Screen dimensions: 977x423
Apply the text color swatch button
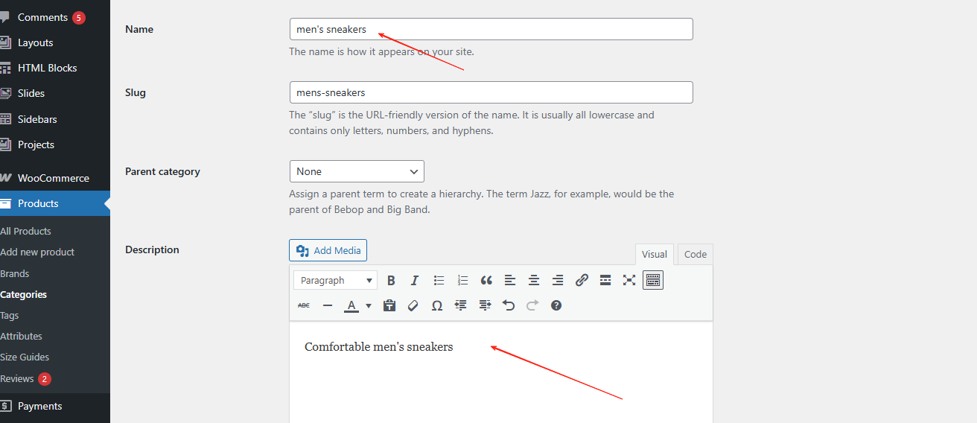350,305
